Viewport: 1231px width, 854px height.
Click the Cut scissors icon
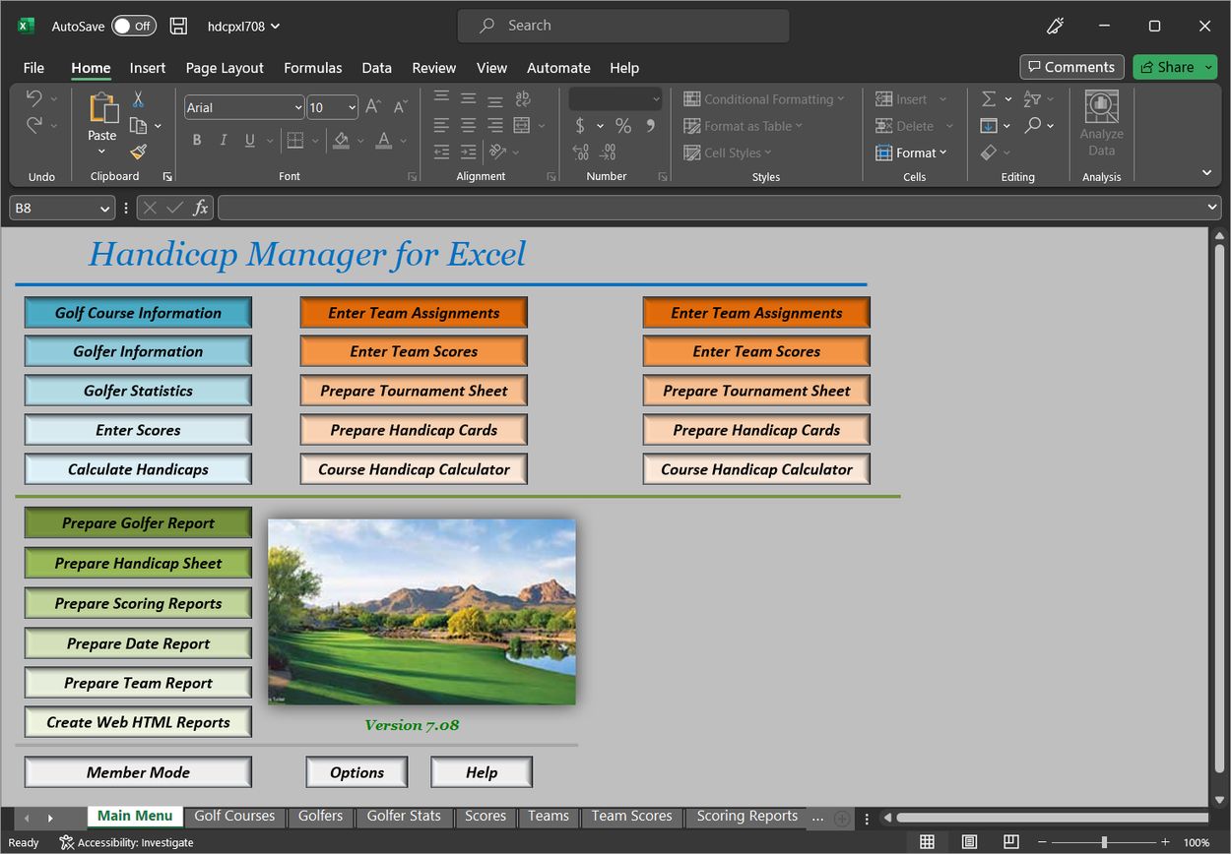tap(138, 99)
